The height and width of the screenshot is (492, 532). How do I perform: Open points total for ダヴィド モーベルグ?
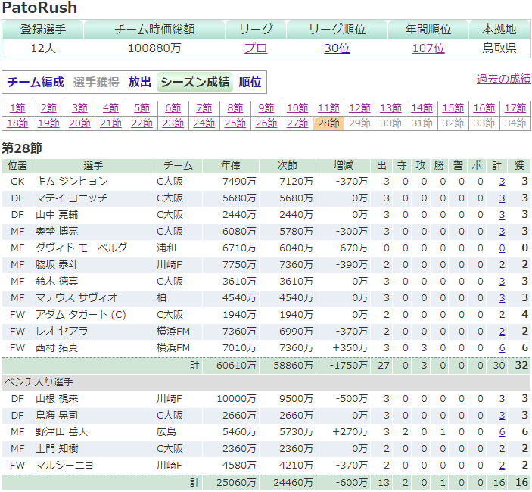click(x=502, y=248)
